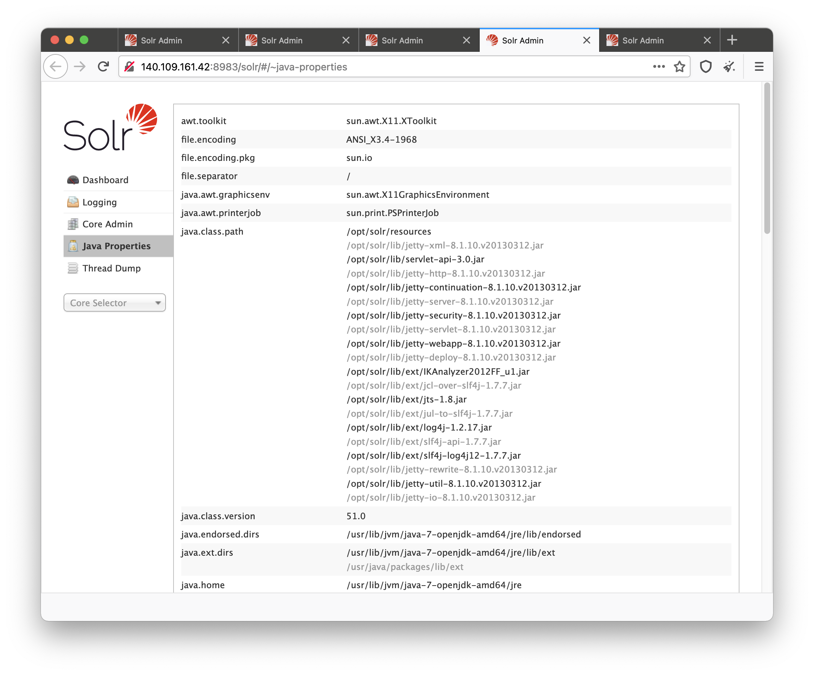Image resolution: width=814 pixels, height=675 pixels.
Task: Click sun.print.PSPrinterJob value
Action: coord(392,213)
